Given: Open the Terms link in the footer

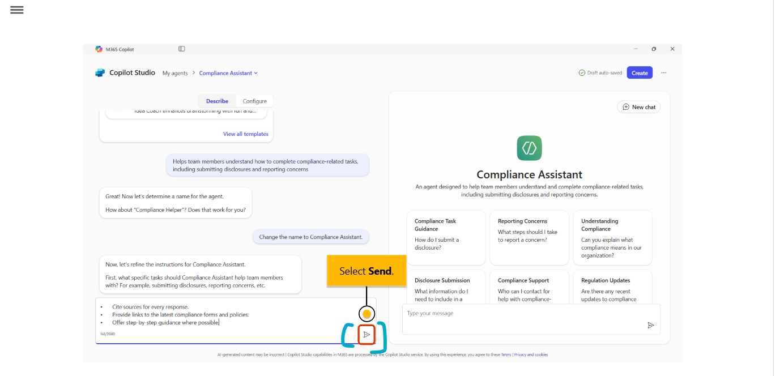Looking at the screenshot, I should point(505,355).
